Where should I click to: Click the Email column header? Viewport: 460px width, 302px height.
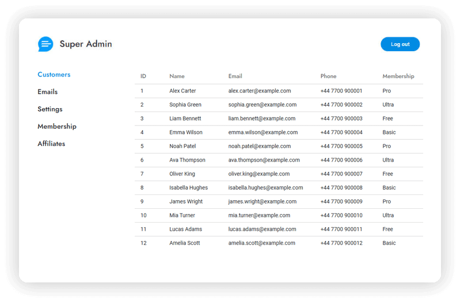coord(235,77)
